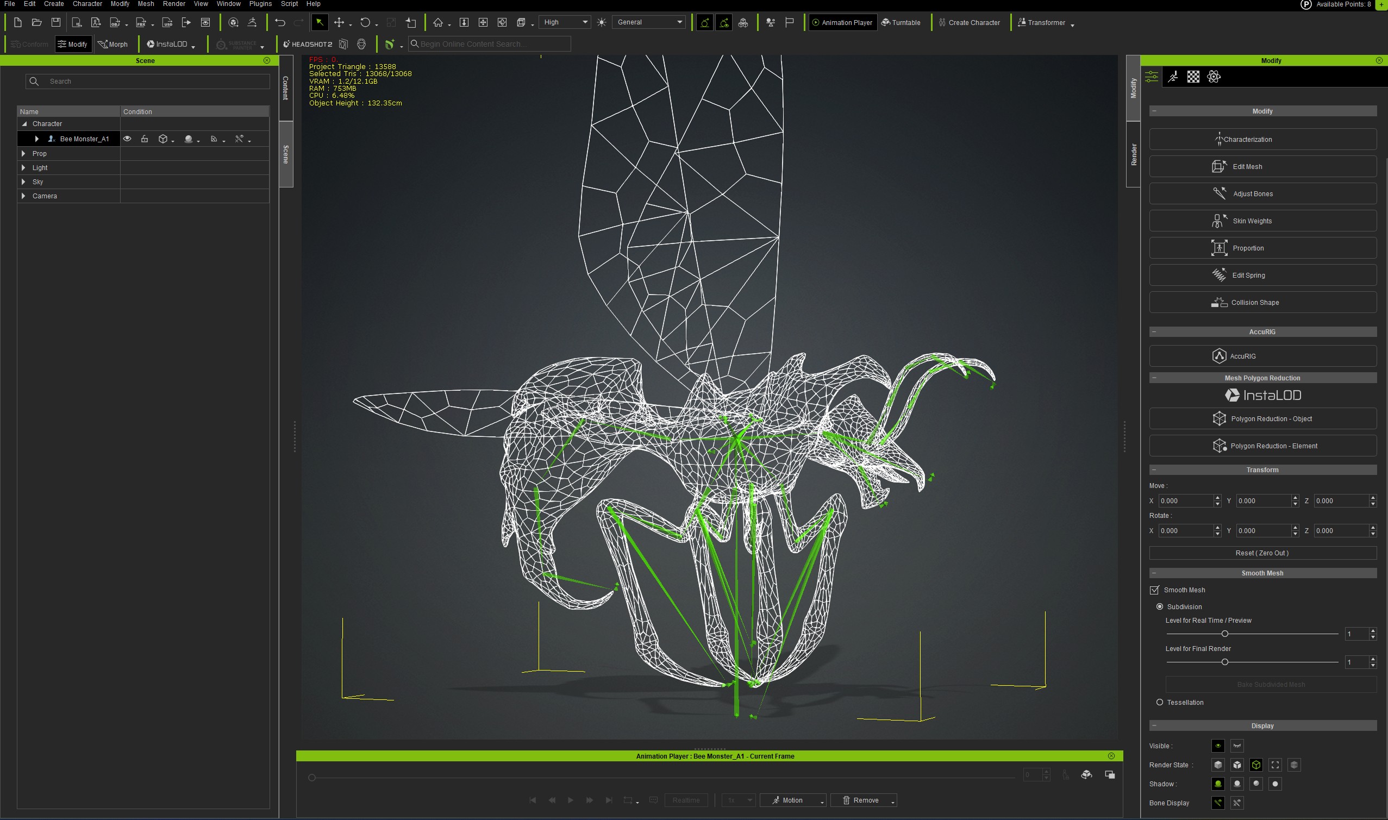The width and height of the screenshot is (1388, 820).
Task: Open the General preset dropdown
Action: (649, 23)
